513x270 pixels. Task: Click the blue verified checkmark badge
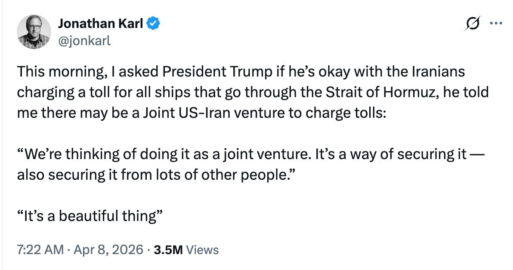153,24
